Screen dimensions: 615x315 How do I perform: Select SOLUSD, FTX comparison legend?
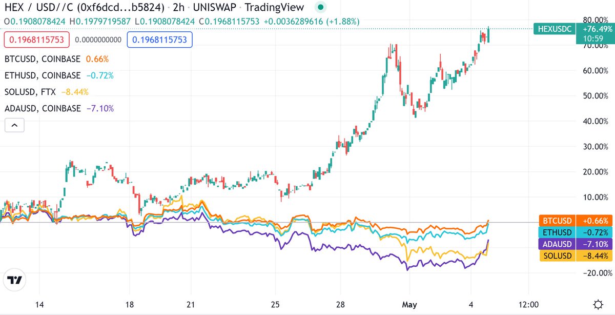[x=30, y=92]
